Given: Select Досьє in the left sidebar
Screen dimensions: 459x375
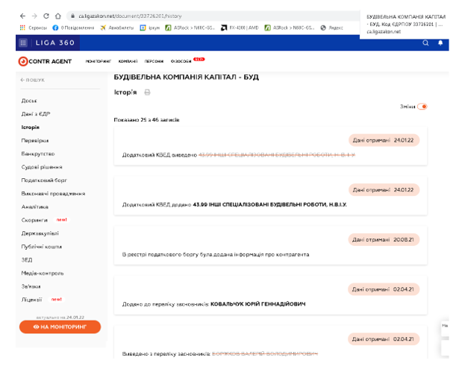Looking at the screenshot, I should click(x=29, y=100).
